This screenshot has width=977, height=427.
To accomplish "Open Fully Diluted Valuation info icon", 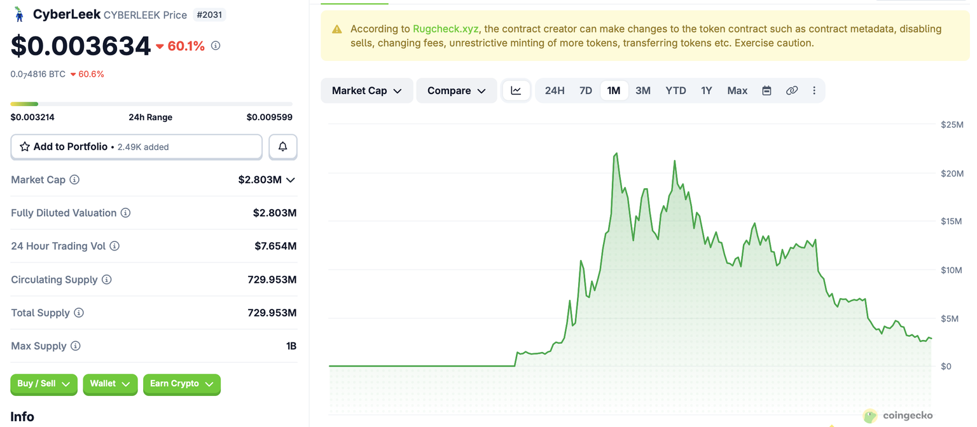I will tap(125, 213).
